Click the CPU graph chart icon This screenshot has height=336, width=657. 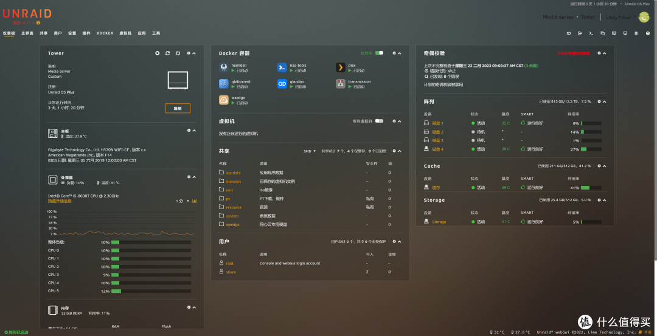(195, 201)
